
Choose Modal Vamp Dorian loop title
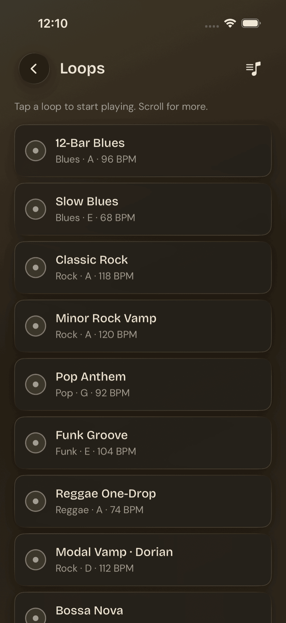tap(114, 552)
